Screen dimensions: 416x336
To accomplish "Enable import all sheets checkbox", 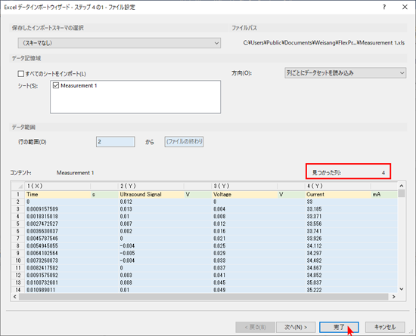I will pos(20,73).
